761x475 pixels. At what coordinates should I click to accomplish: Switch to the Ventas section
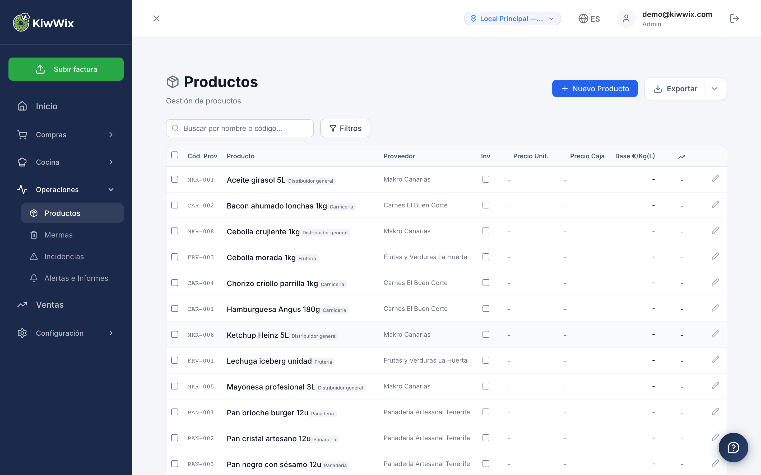[x=50, y=305]
